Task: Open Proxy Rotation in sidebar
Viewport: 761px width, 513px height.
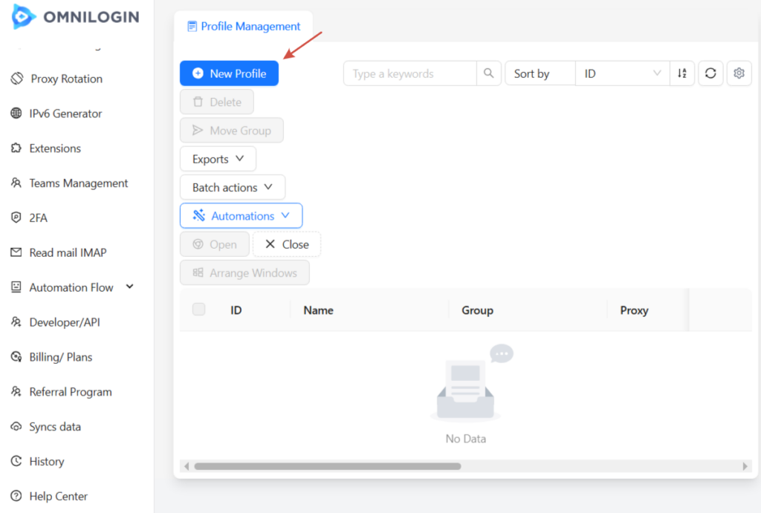Action: tap(66, 79)
